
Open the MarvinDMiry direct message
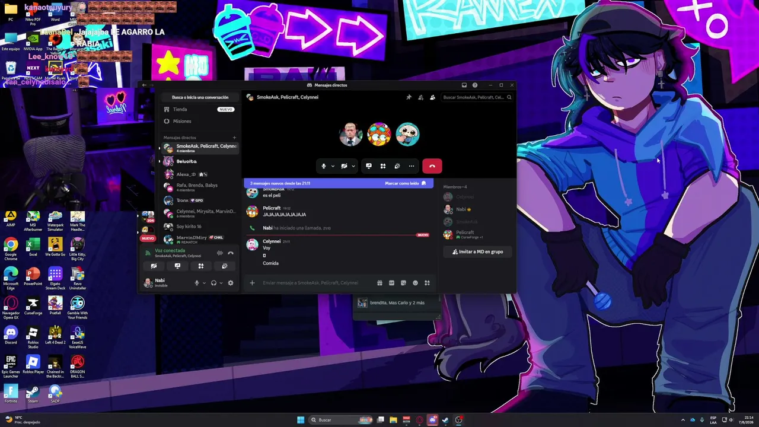click(200, 240)
